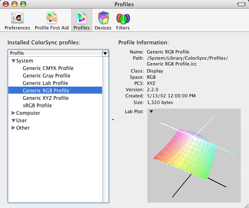249x208 pixels.
Task: Open the Filters pane
Action: click(123, 20)
